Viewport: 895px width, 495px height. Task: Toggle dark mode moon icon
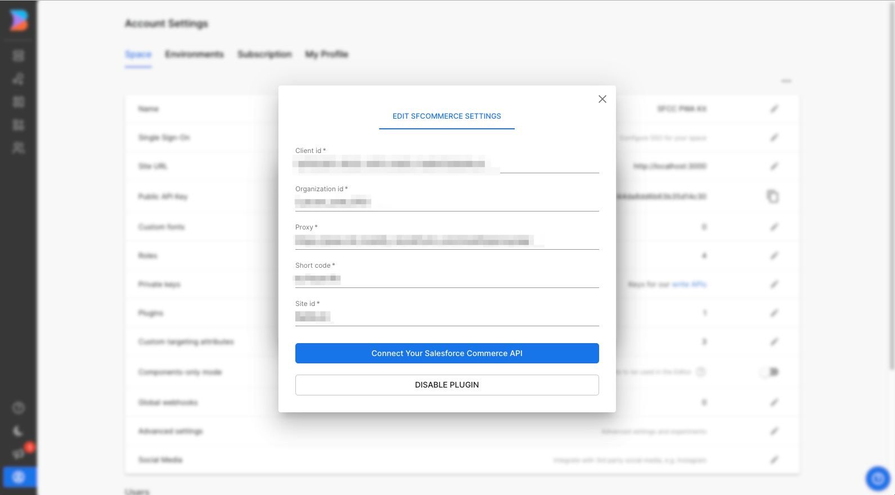pyautogui.click(x=19, y=431)
